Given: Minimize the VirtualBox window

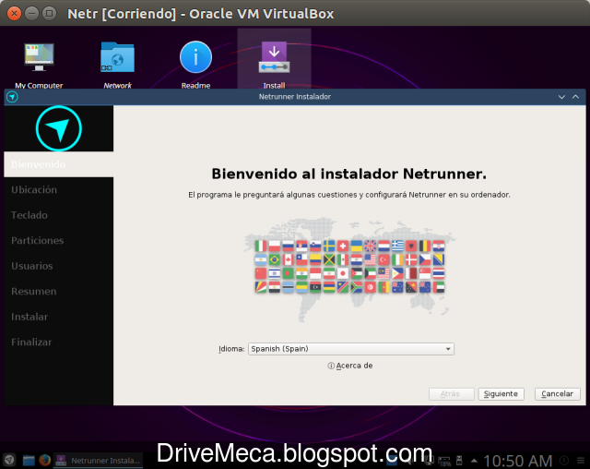Looking at the screenshot, I should pyautogui.click(x=31, y=14).
